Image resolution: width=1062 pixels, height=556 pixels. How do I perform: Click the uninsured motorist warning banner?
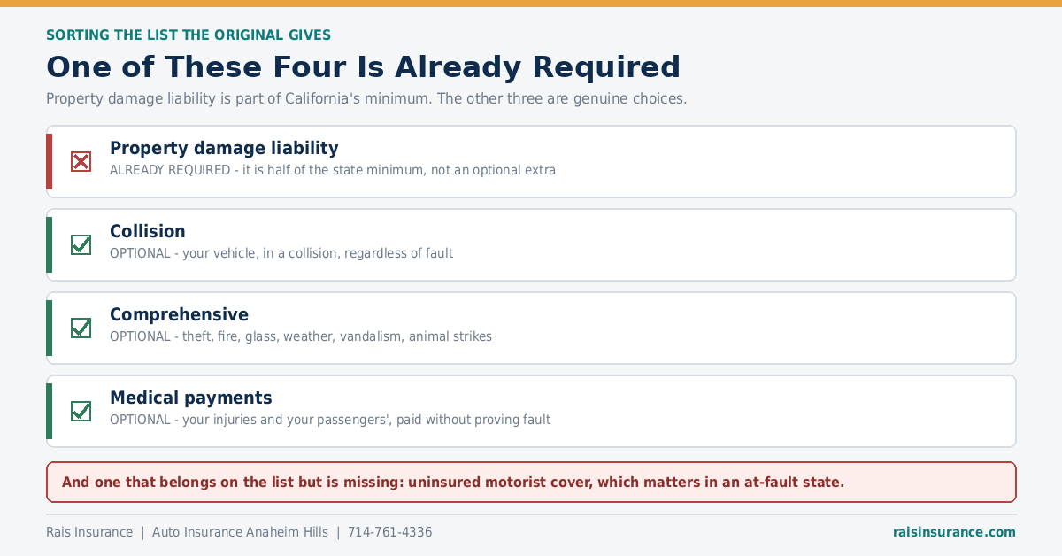point(531,482)
